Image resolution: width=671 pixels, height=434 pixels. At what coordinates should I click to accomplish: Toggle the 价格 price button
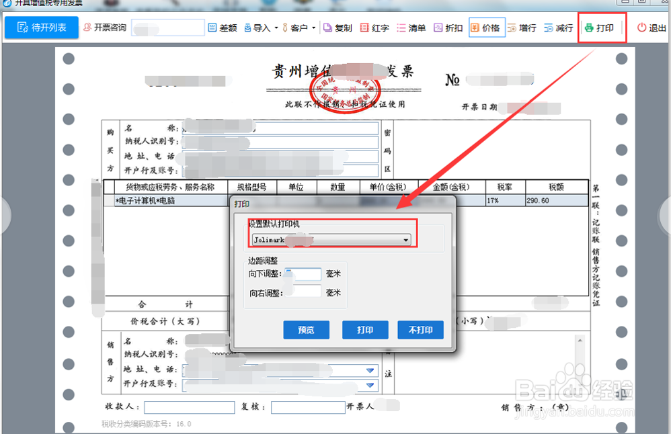[x=487, y=28]
